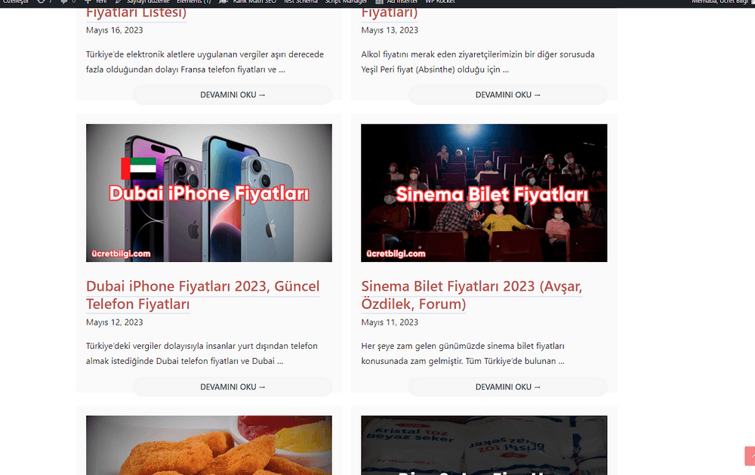Viewport: 755px width, 475px height.
Task: Open the Sinema Bilet Fiyatları thumbnail image
Action: coord(484,193)
